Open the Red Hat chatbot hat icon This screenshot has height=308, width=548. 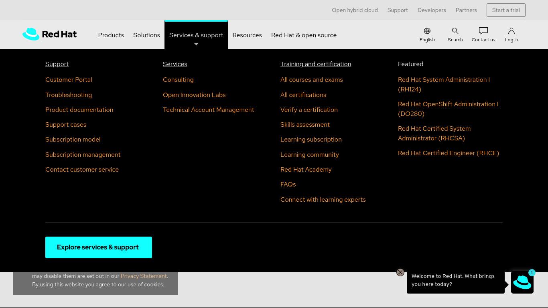coord(522,282)
